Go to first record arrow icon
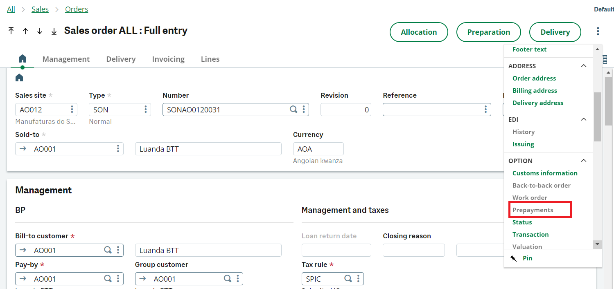 point(11,31)
